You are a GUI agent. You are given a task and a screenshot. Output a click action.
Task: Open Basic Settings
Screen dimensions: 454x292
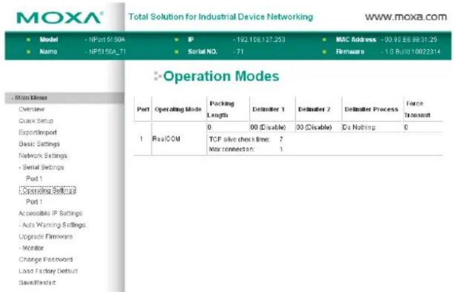(39, 144)
